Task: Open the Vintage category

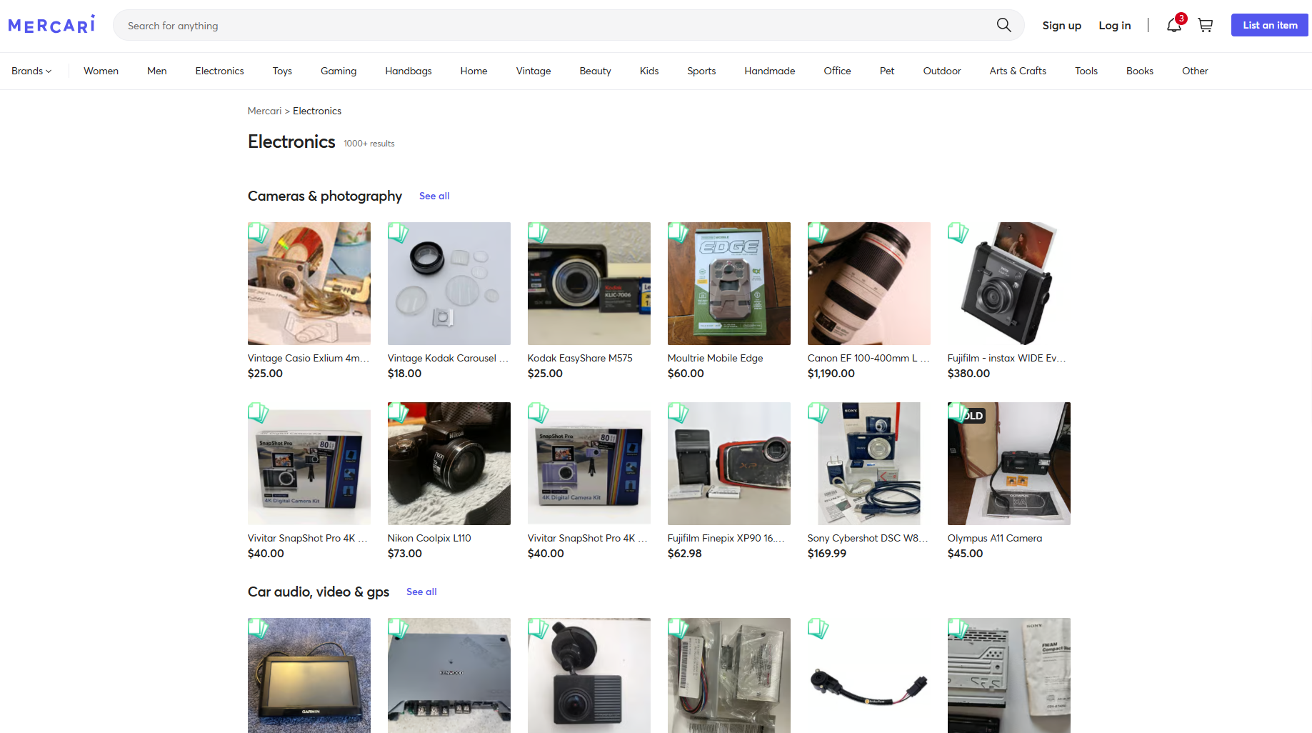Action: click(x=534, y=71)
